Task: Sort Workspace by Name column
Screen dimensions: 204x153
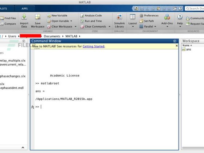Action: [x=187, y=46]
